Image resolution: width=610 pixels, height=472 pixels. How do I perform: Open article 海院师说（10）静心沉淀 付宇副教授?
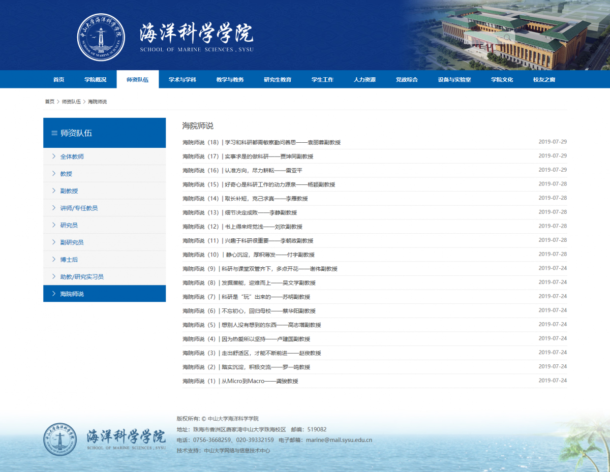pyautogui.click(x=248, y=255)
